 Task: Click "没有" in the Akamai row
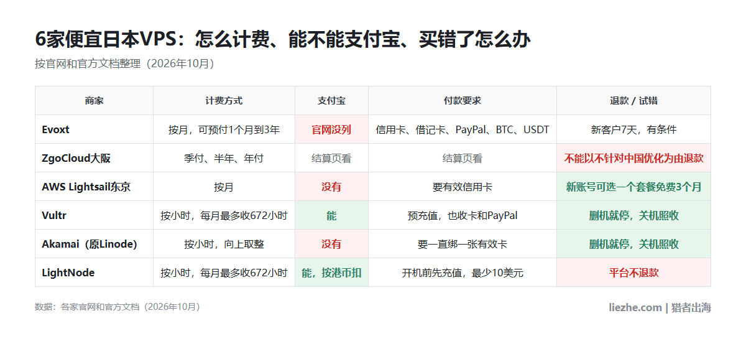(331, 244)
